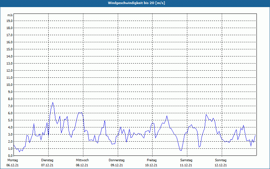
Task: Click the Dienstag day label
Action: click(47, 160)
